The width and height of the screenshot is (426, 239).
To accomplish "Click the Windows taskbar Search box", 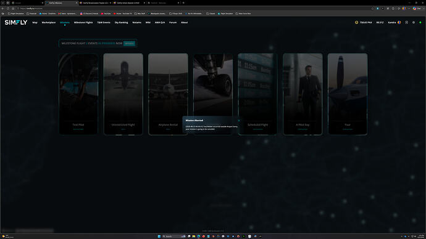I will [x=174, y=237].
